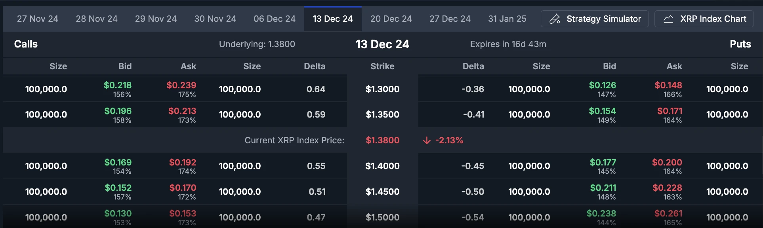This screenshot has width=763, height=228.
Task: Click the Current XRP Index Price value $1.3800
Action: [x=382, y=140]
